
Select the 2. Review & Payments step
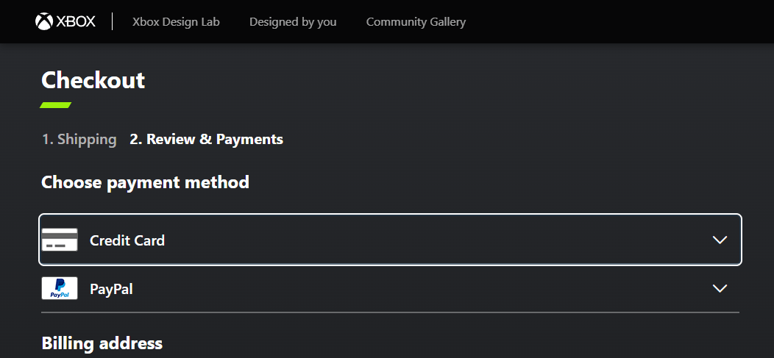tap(206, 140)
